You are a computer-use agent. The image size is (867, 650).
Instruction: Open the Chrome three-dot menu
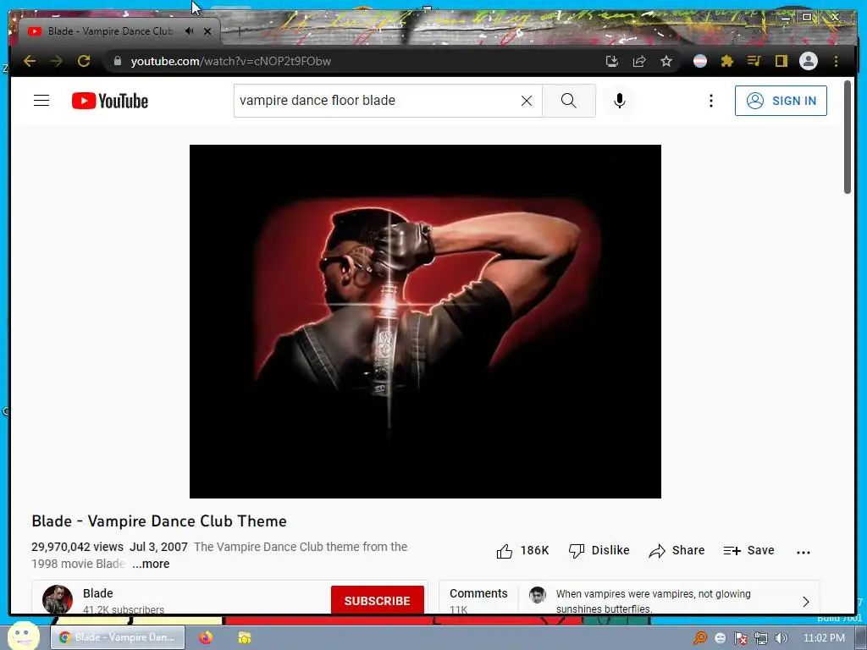(836, 61)
